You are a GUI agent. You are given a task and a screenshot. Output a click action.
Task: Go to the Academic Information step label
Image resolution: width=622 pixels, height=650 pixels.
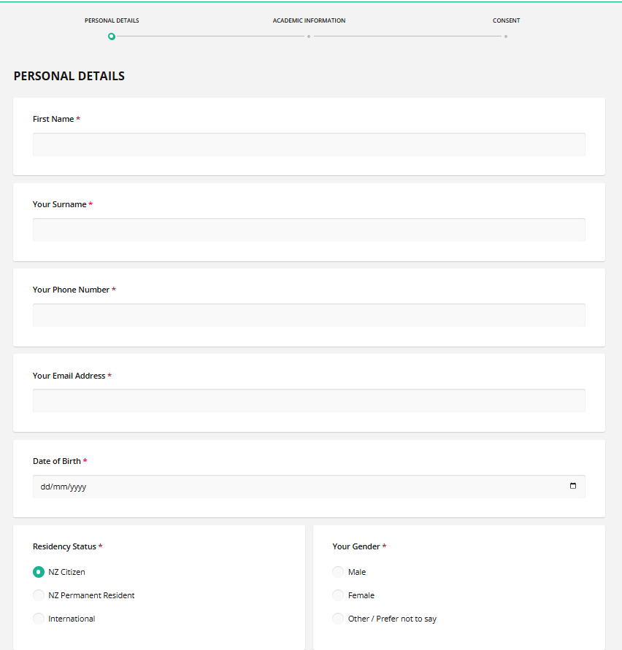309,20
